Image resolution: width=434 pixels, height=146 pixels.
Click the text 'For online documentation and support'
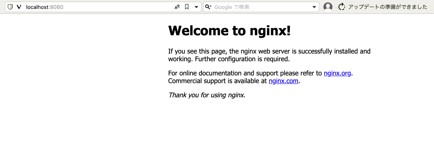pyautogui.click(x=223, y=73)
